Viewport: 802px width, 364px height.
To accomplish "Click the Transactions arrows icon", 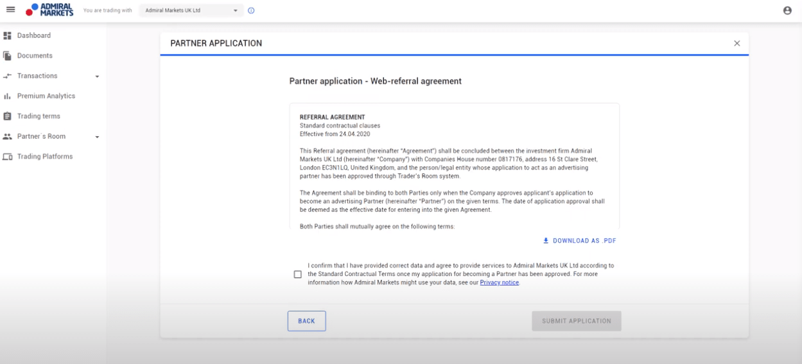I will [x=8, y=76].
